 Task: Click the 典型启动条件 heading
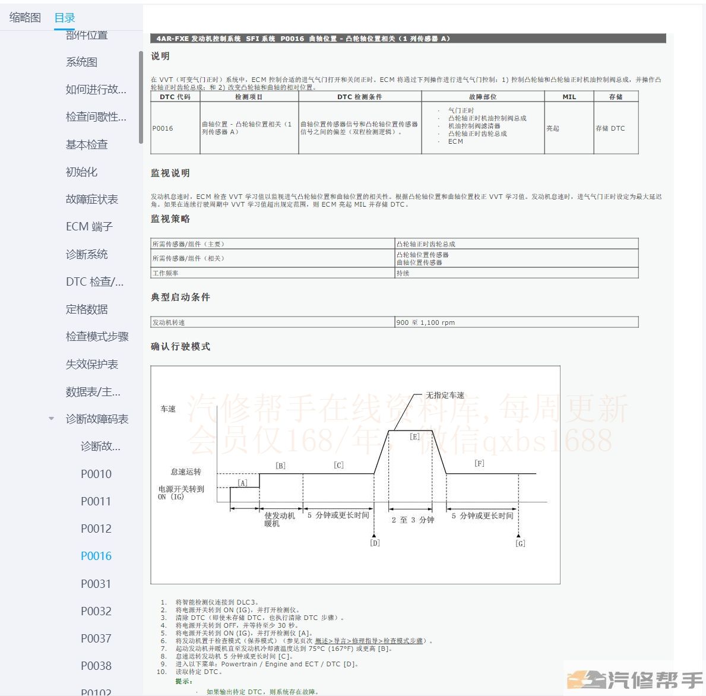pos(181,297)
